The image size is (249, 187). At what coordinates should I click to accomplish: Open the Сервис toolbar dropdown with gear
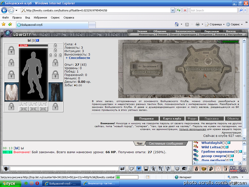(234, 25)
